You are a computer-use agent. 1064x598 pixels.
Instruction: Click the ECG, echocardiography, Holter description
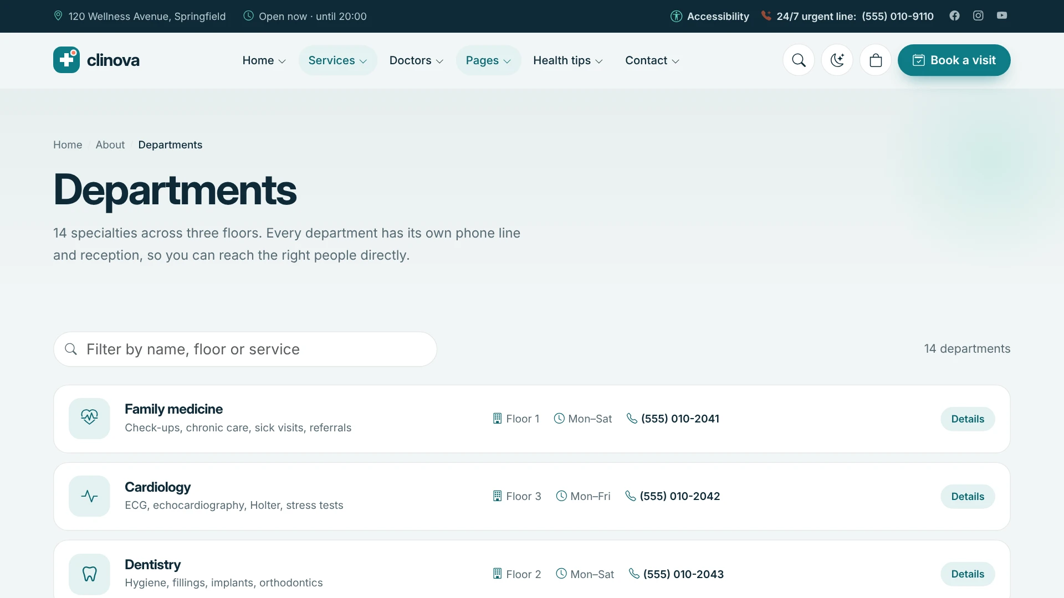click(x=234, y=505)
